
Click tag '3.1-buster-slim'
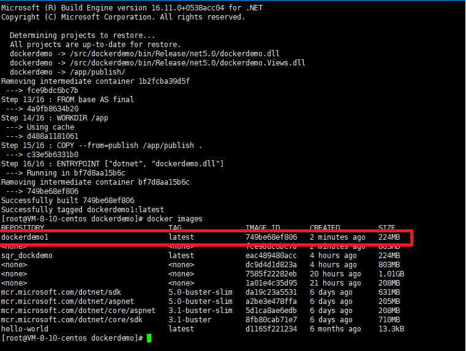coord(200,311)
